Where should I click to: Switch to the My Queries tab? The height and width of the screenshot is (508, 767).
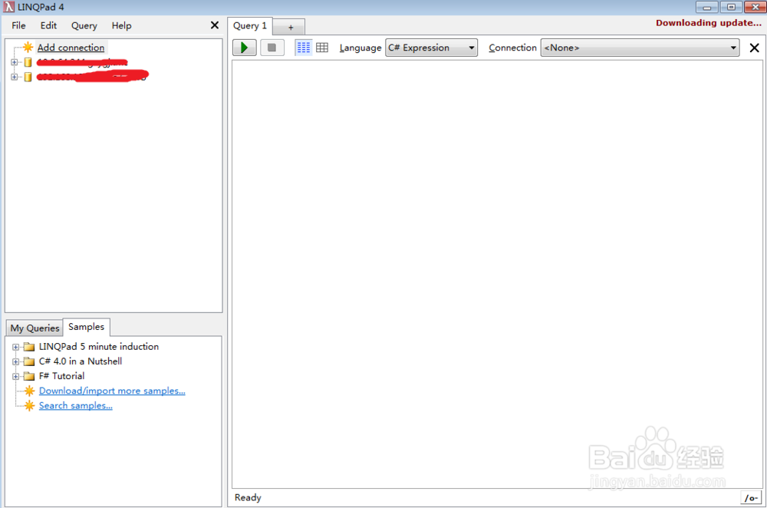(x=35, y=328)
